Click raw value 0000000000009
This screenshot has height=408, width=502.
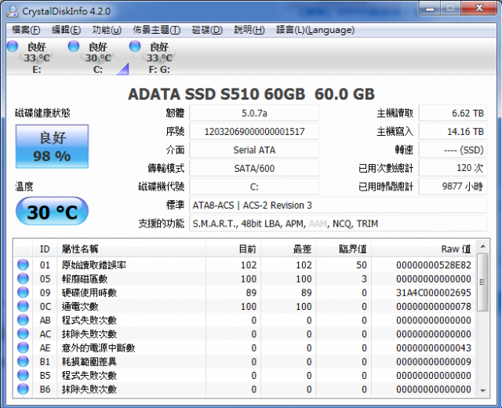pos(434,361)
